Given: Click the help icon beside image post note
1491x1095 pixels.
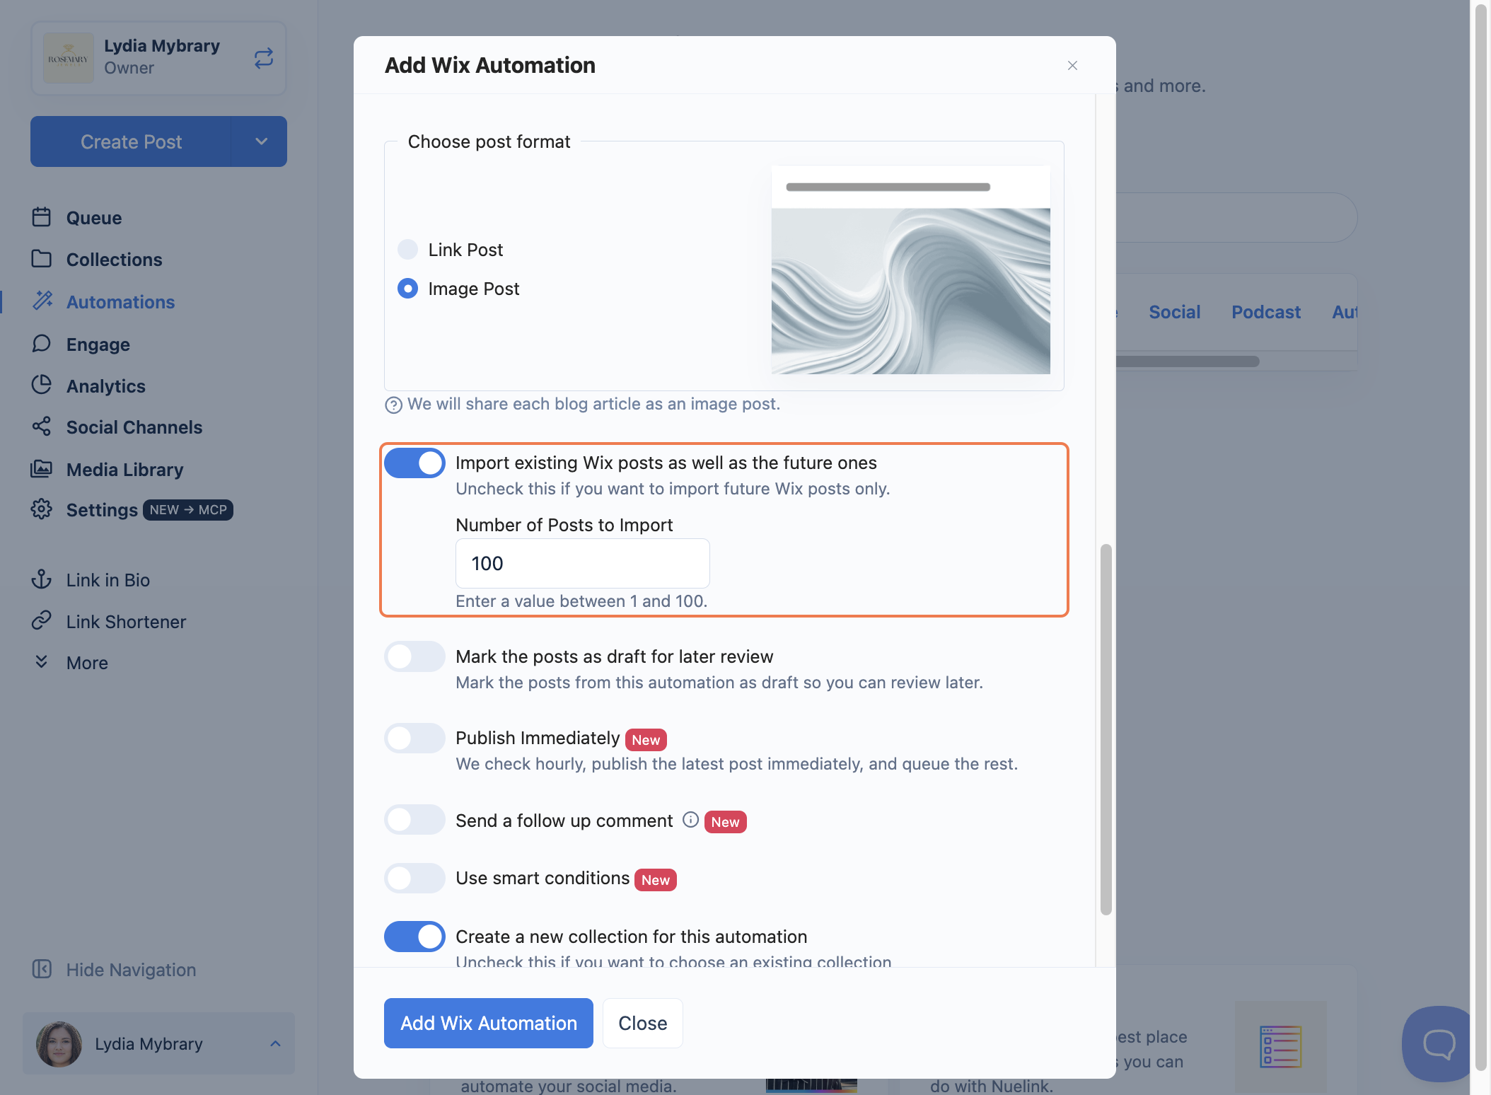Looking at the screenshot, I should point(393,405).
